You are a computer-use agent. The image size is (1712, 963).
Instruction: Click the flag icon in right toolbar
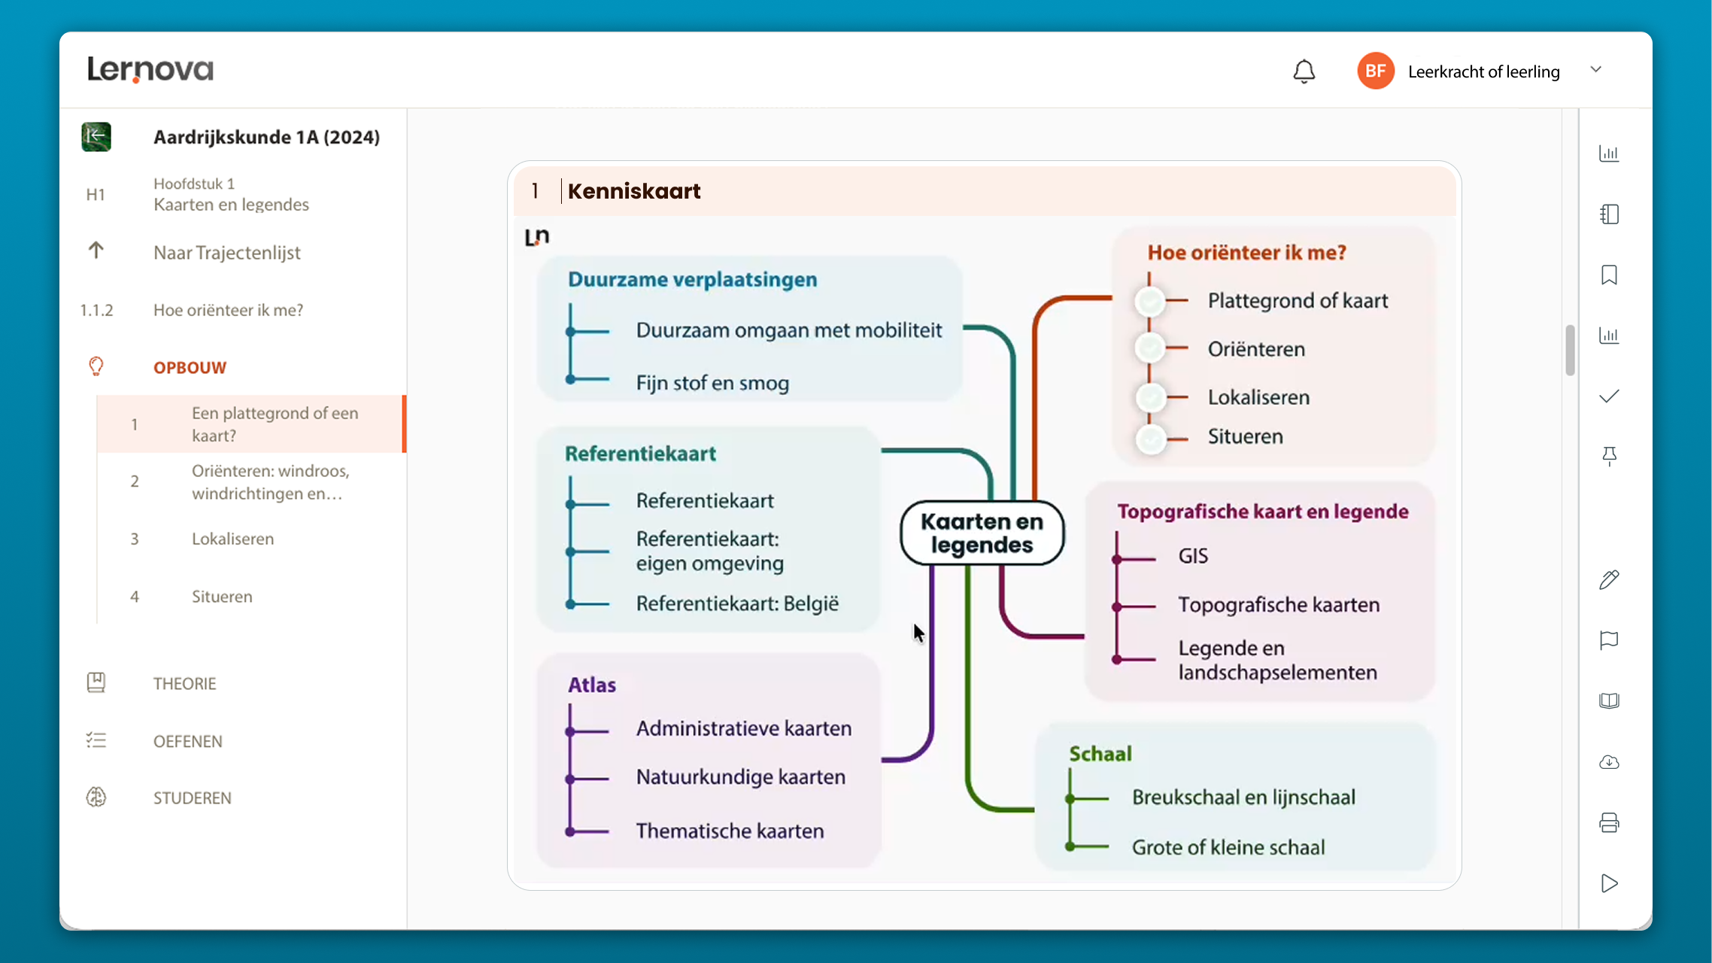(1609, 640)
